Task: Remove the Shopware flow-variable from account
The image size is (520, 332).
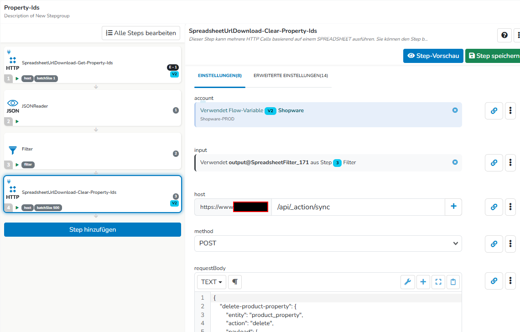Action: [x=455, y=110]
